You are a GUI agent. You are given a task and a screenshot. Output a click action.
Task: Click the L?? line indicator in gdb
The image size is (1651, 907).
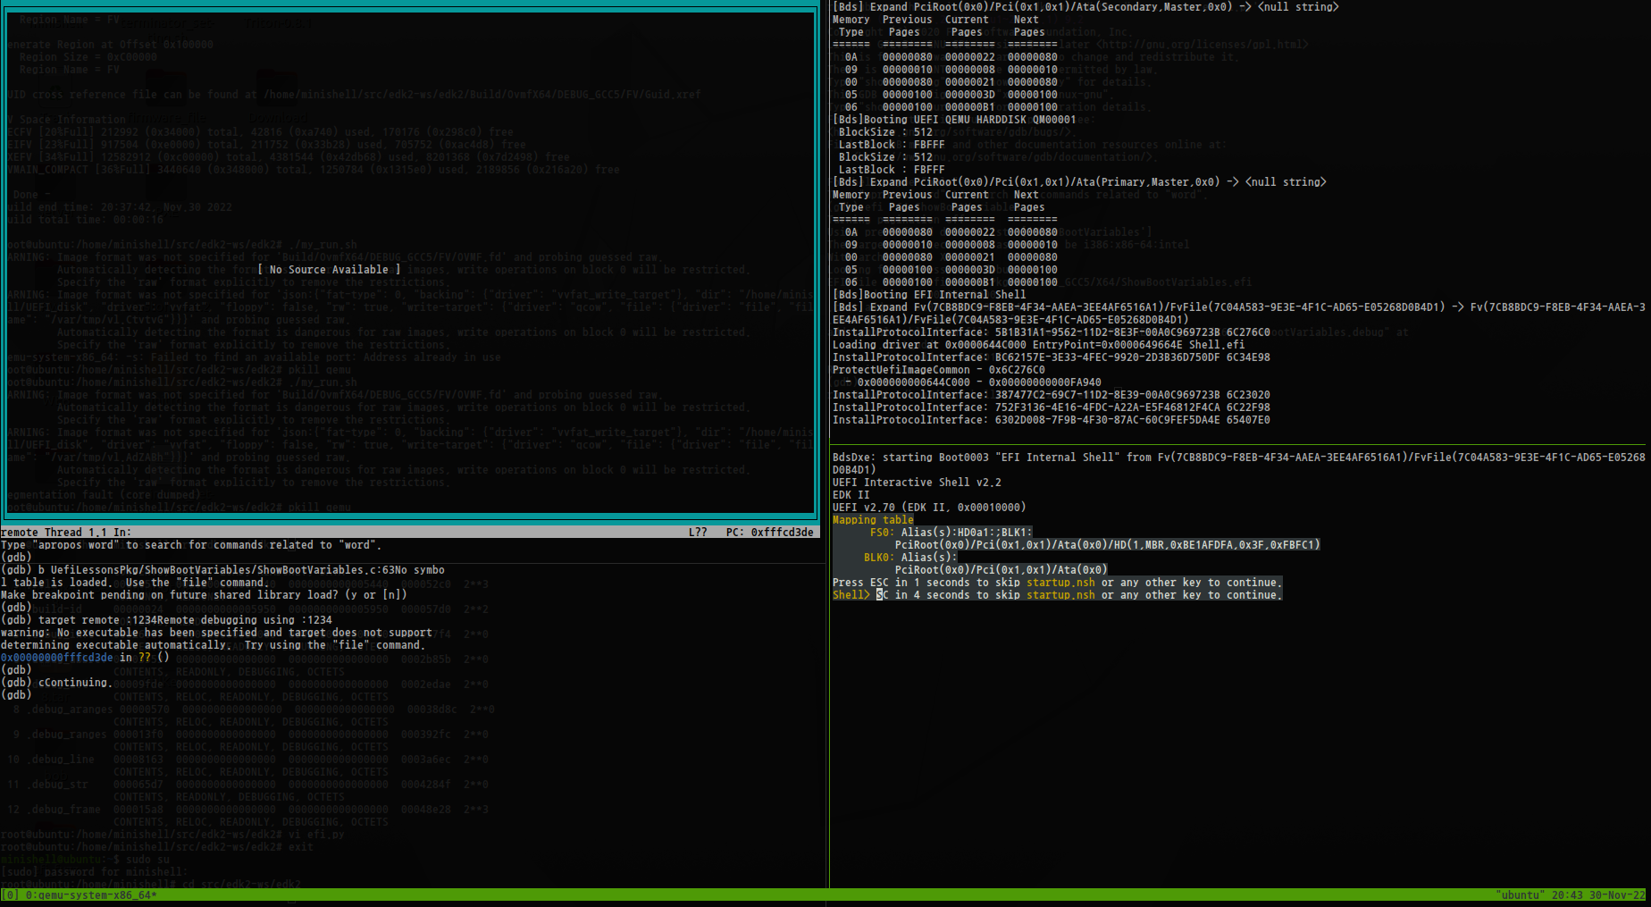[698, 532]
